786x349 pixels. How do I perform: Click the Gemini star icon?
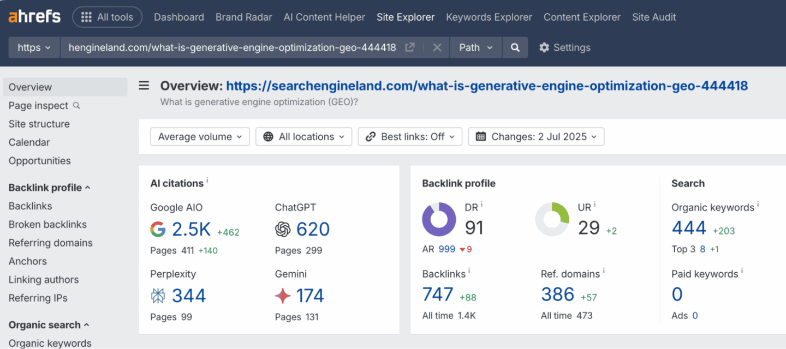pos(283,296)
